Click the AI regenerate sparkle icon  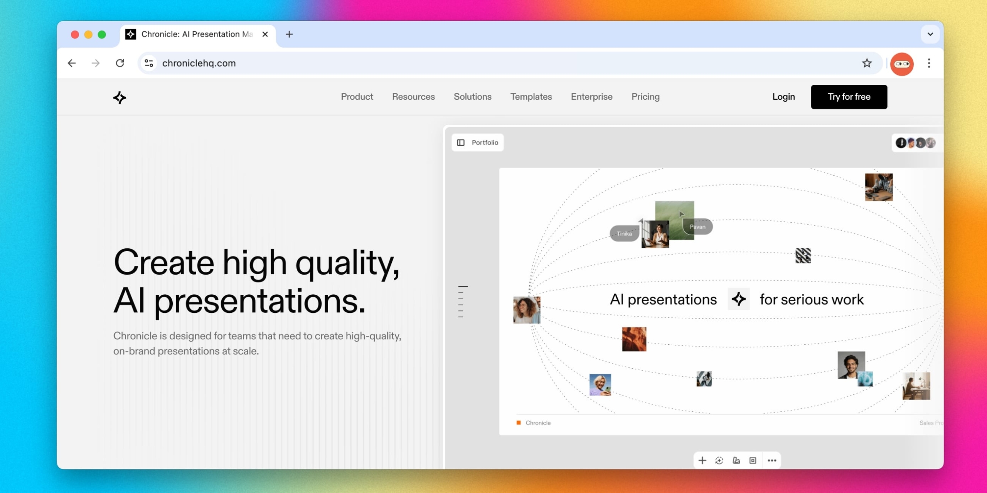[x=719, y=460]
